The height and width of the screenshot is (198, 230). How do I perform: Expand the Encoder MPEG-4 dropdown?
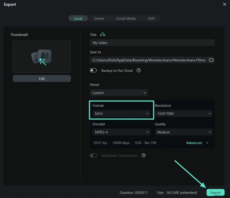[122, 132]
